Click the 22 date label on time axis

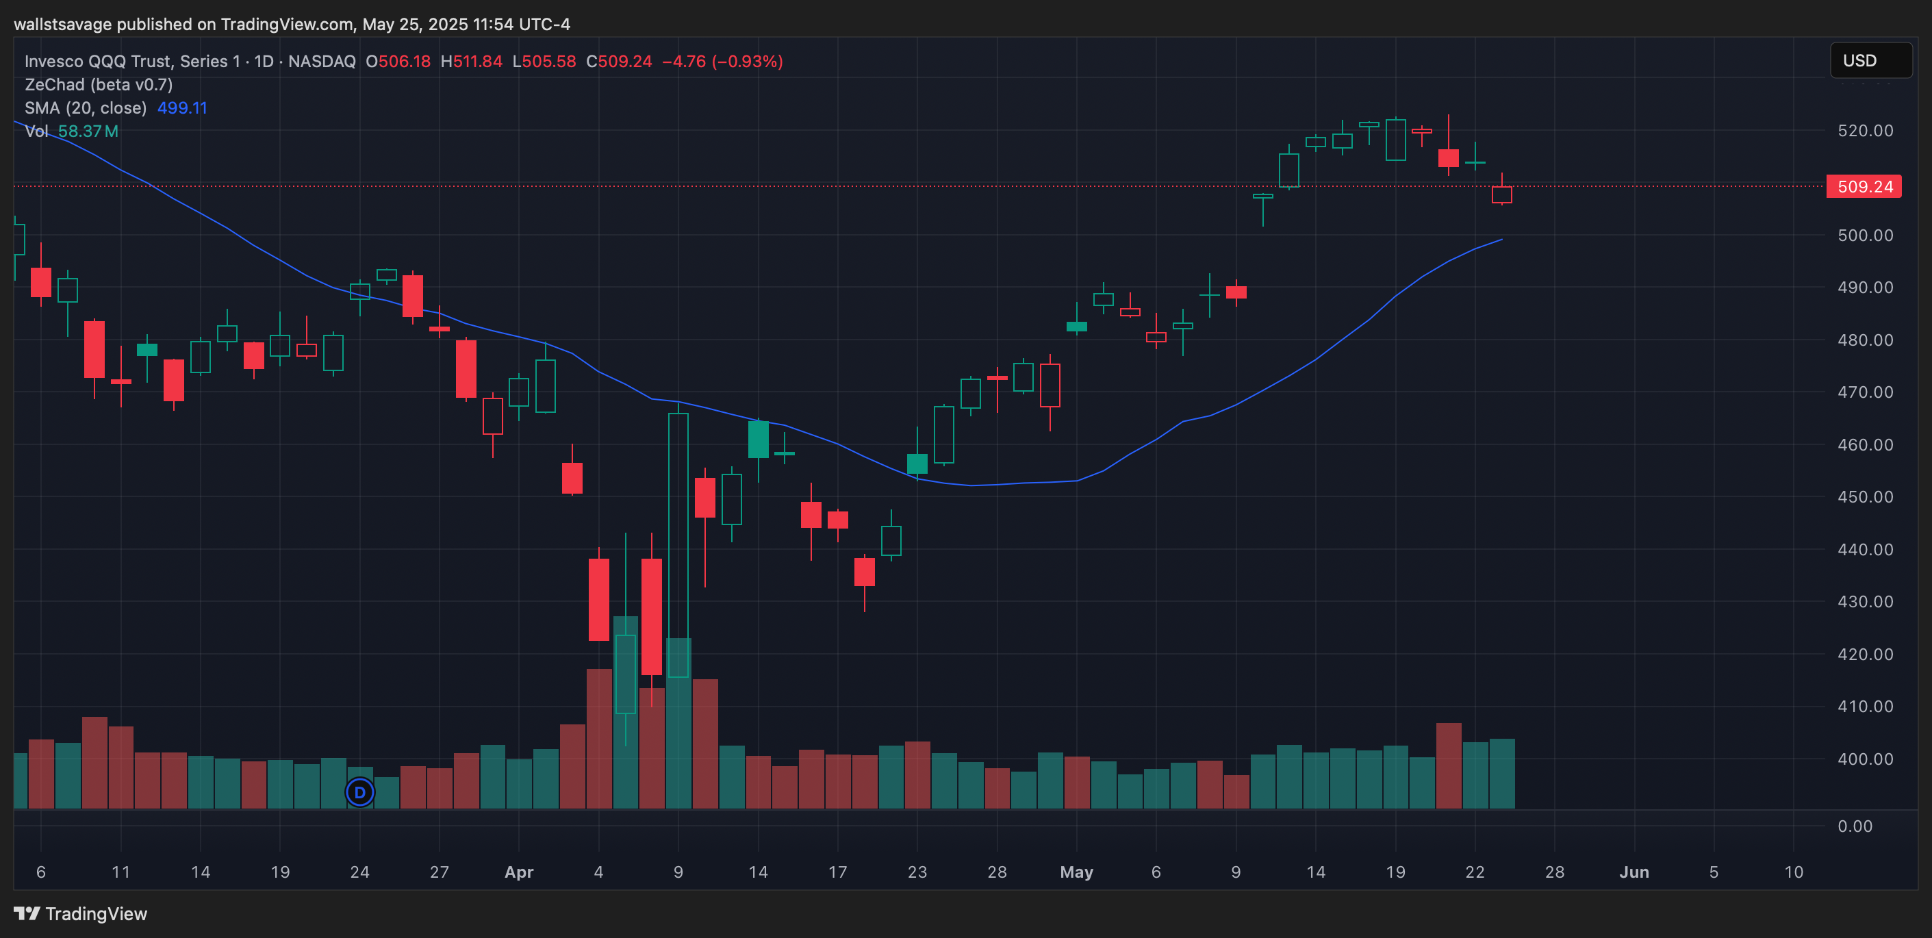pyautogui.click(x=1475, y=872)
